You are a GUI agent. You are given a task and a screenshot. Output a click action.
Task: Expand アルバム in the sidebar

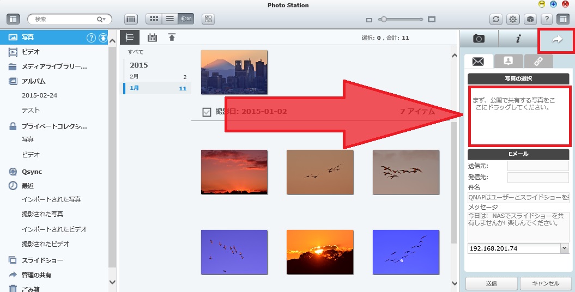33,81
